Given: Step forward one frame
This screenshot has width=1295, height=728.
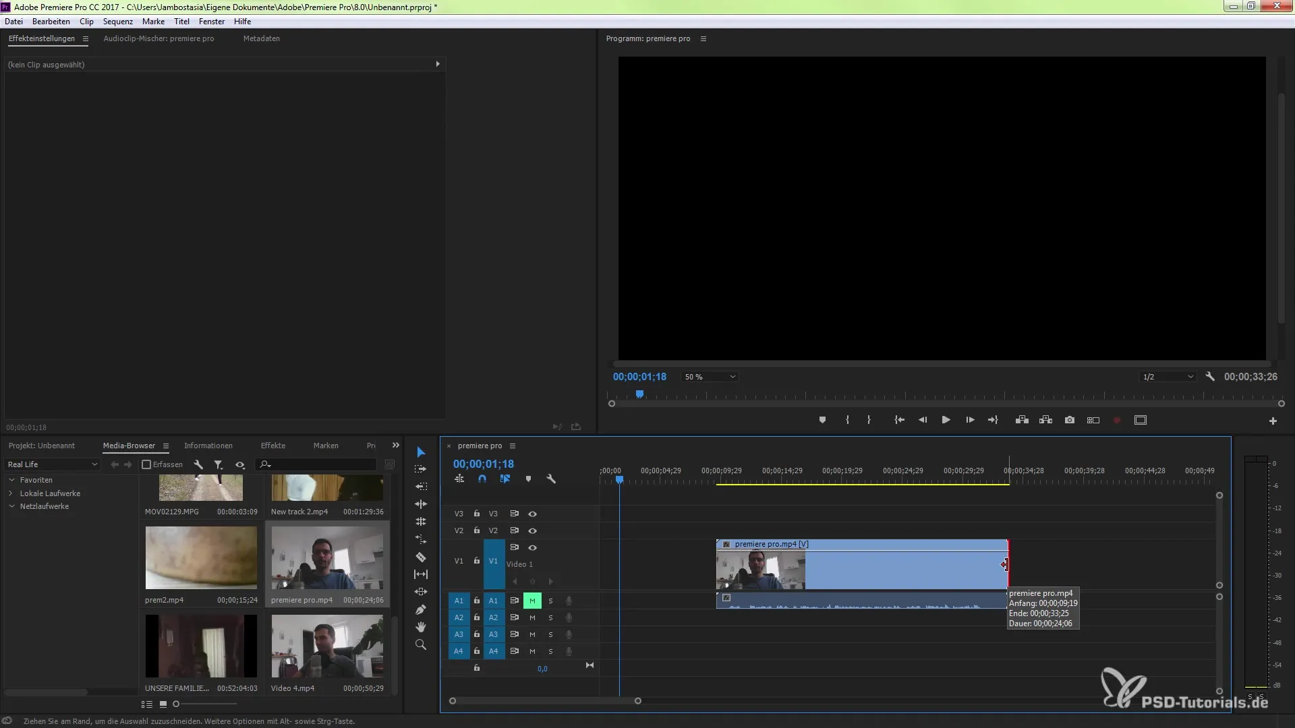Looking at the screenshot, I should (970, 420).
